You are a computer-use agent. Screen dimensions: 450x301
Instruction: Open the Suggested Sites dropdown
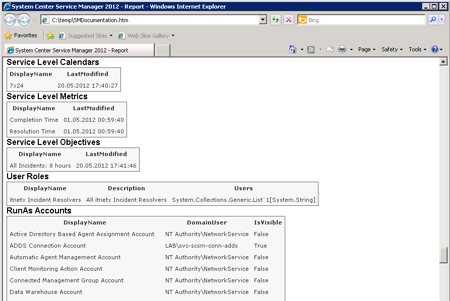point(86,36)
